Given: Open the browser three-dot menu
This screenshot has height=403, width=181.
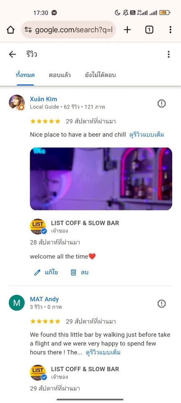Looking at the screenshot, I should pos(170,30).
